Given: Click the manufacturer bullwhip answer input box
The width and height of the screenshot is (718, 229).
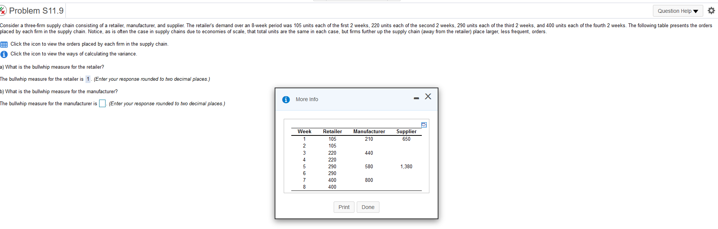Looking at the screenshot, I should 102,103.
